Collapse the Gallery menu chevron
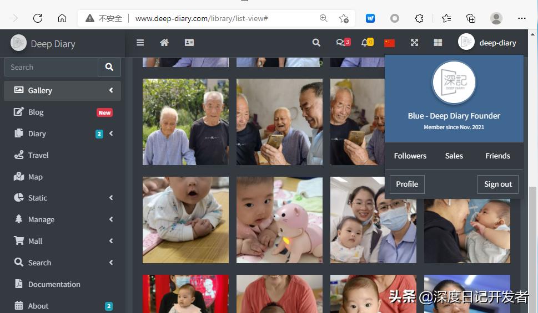This screenshot has width=538, height=313. (x=111, y=90)
